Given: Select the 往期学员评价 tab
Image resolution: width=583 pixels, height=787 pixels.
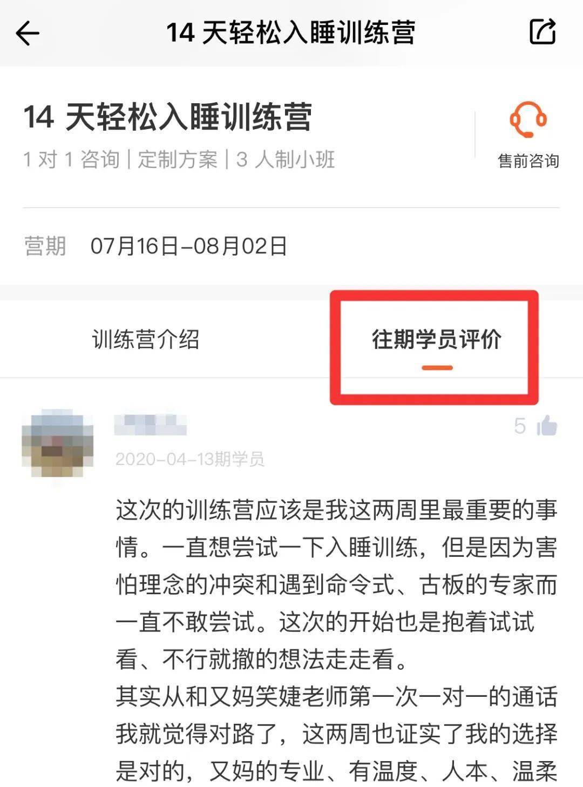Looking at the screenshot, I should 437,339.
